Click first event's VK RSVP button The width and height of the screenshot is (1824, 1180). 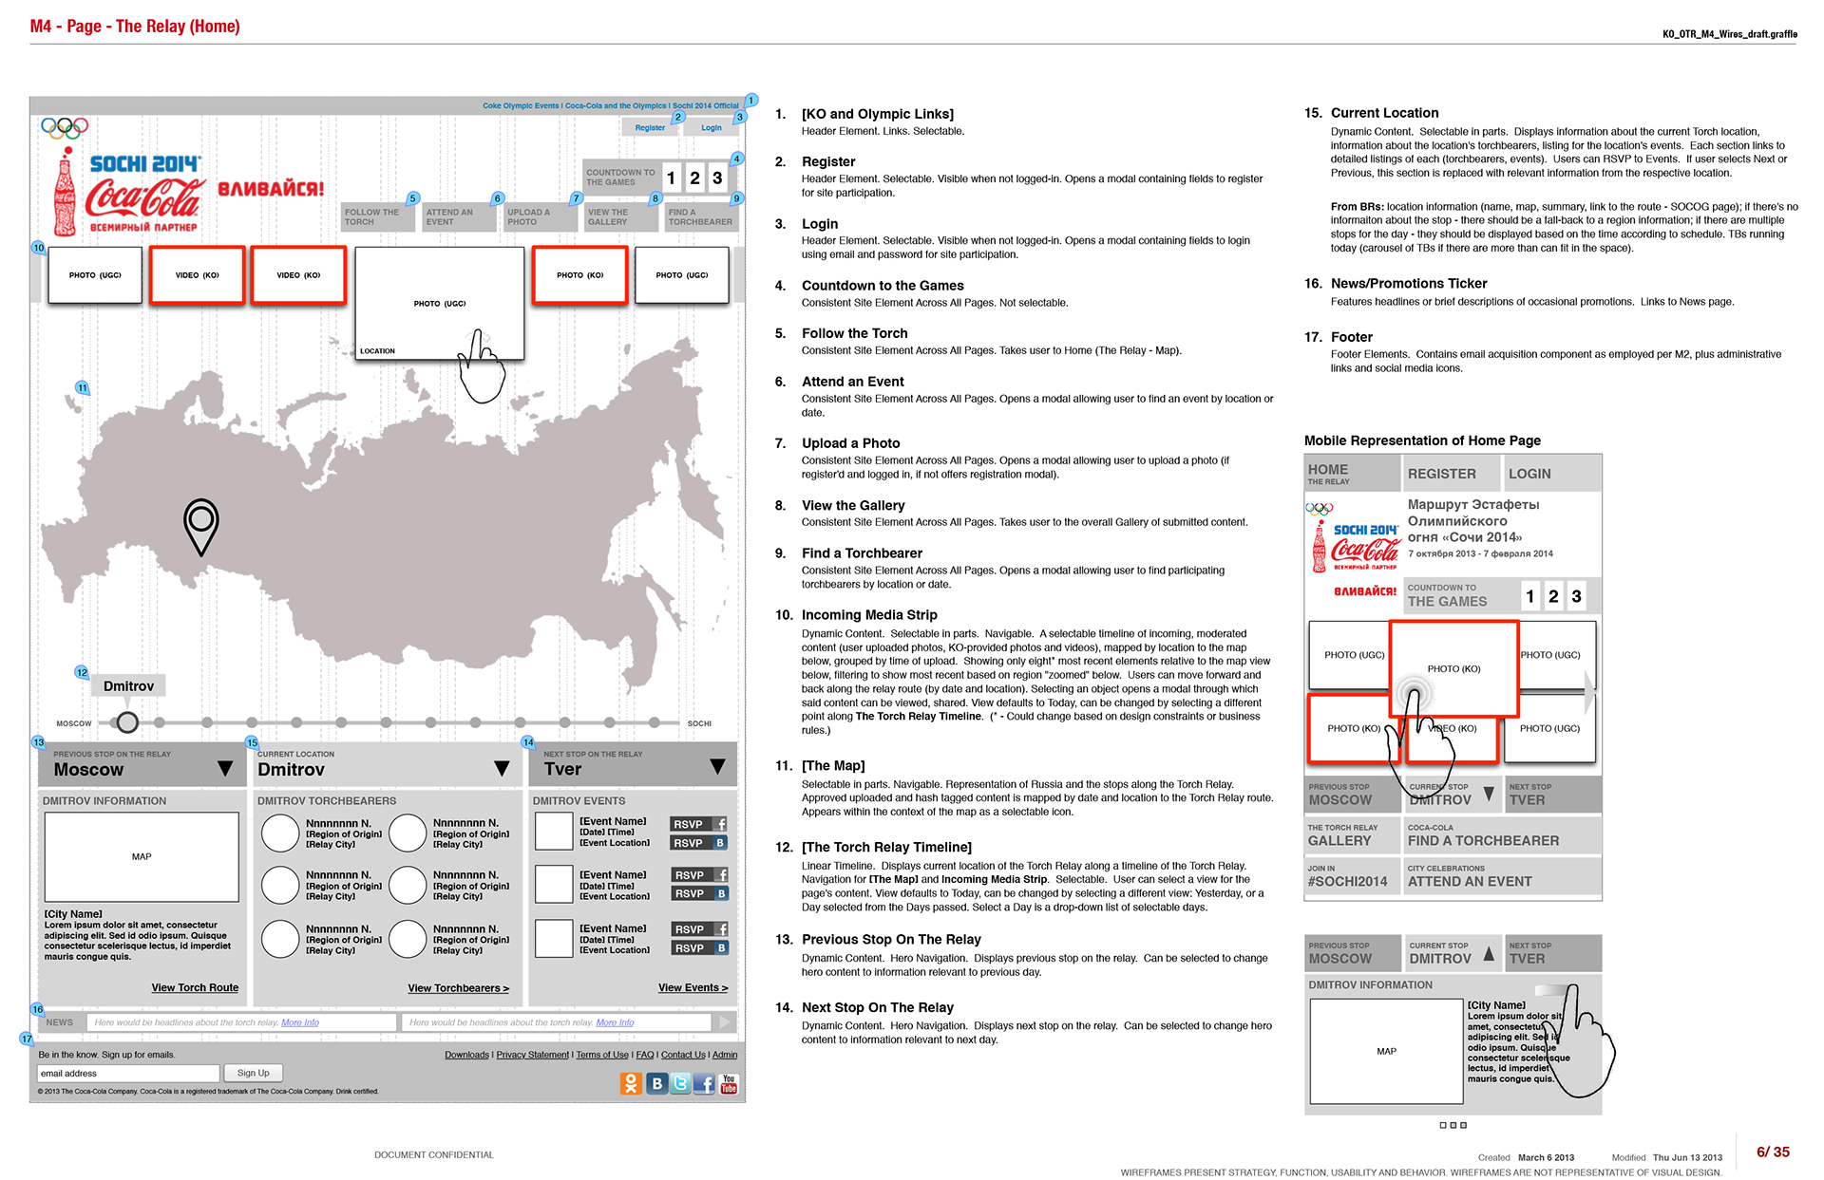(698, 843)
